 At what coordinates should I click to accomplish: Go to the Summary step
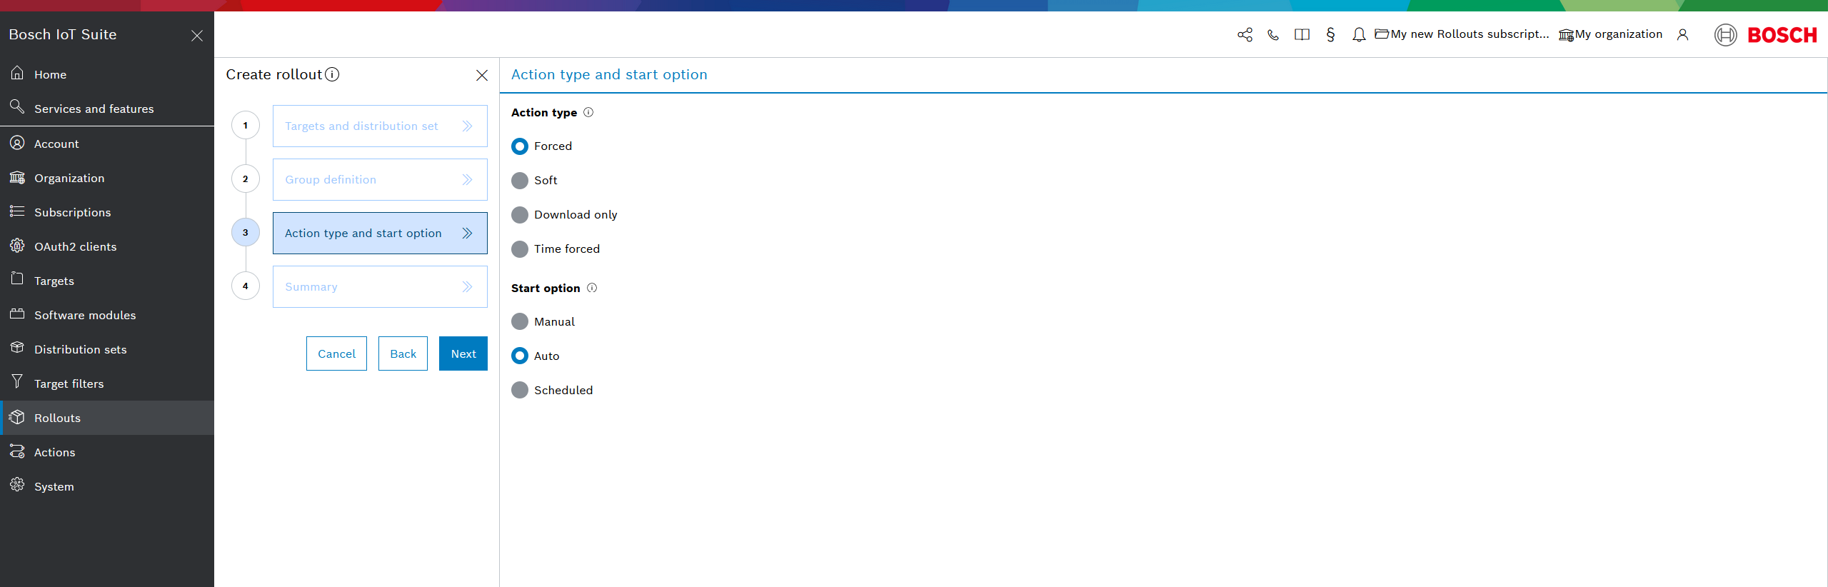coord(380,287)
